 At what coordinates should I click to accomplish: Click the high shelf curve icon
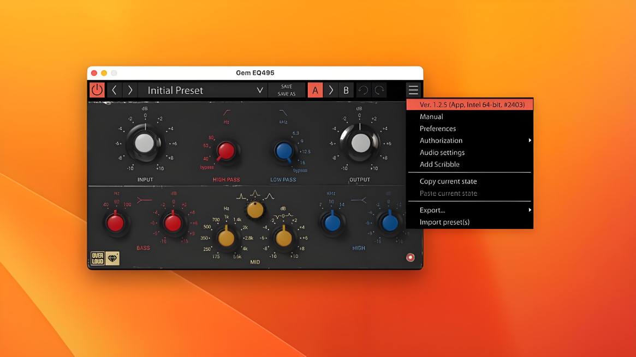pos(359,200)
